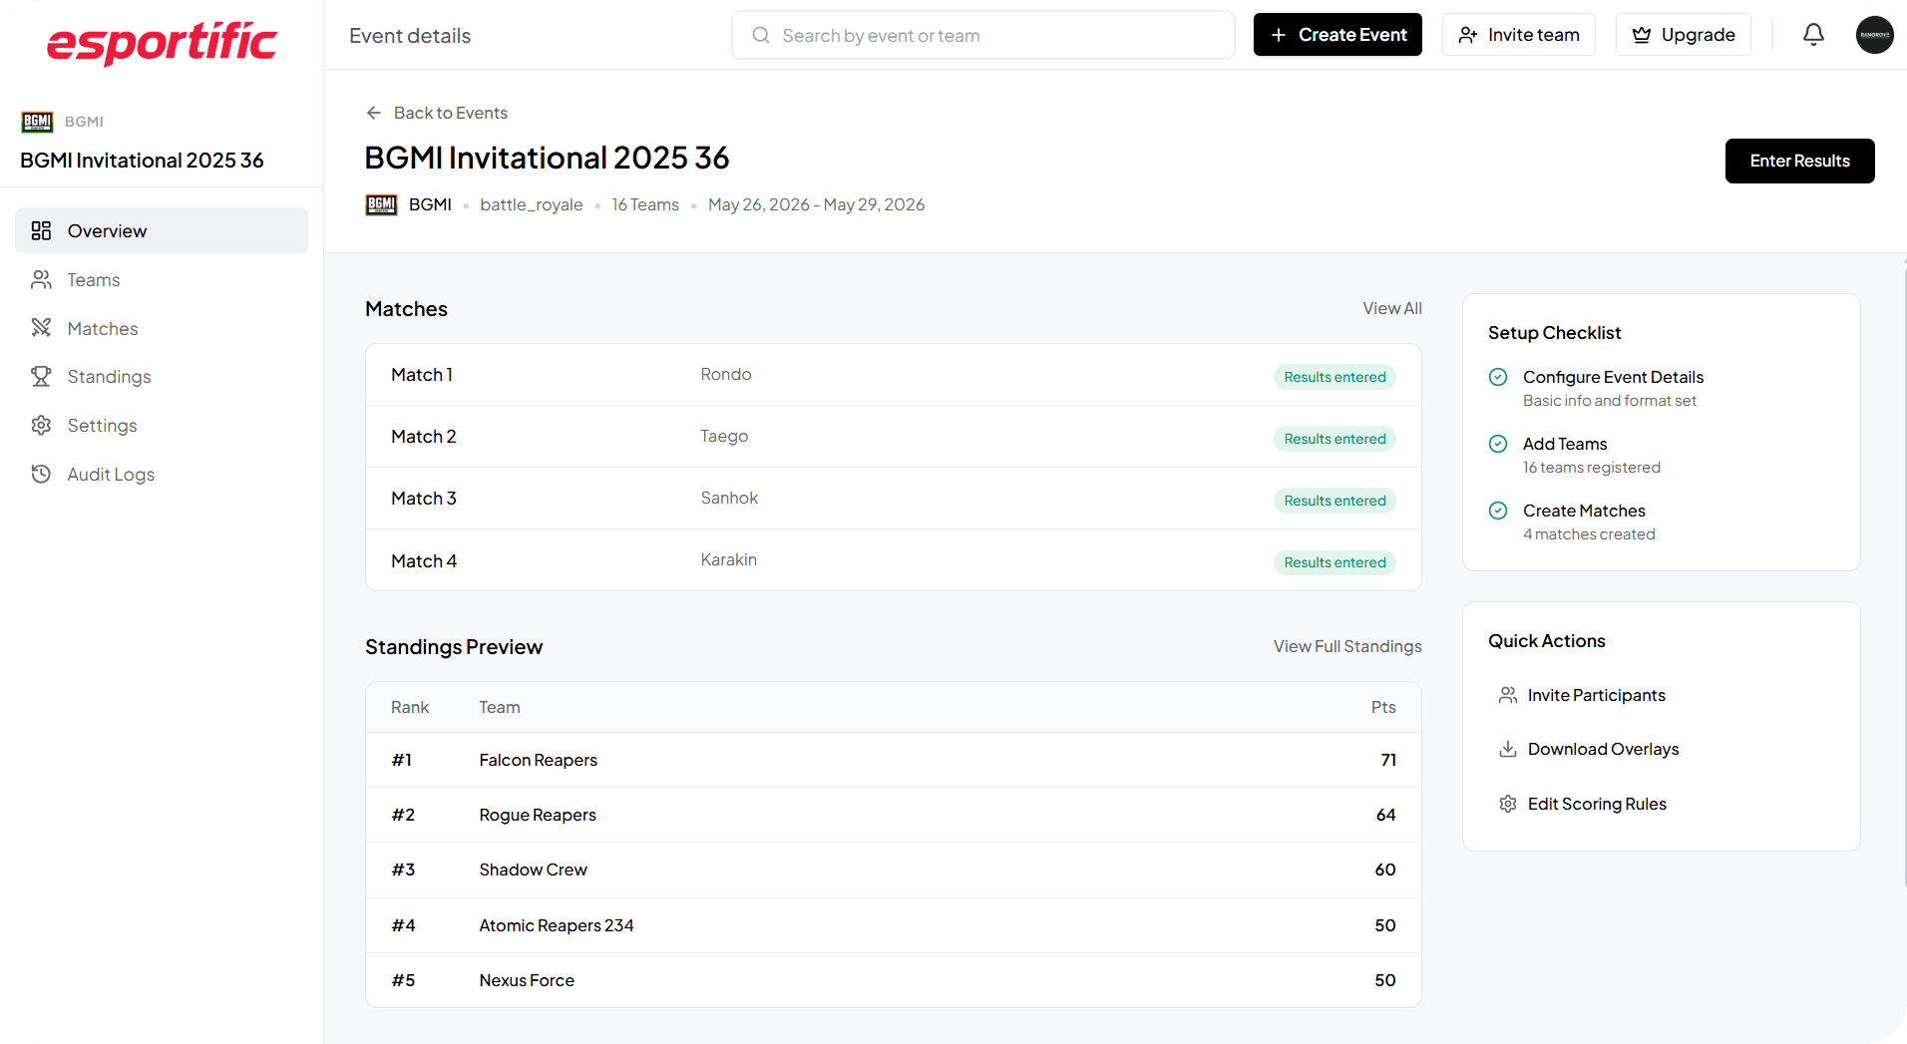Open Audit Logs in the sidebar
Image resolution: width=1907 pixels, height=1044 pixels.
pyautogui.click(x=162, y=474)
